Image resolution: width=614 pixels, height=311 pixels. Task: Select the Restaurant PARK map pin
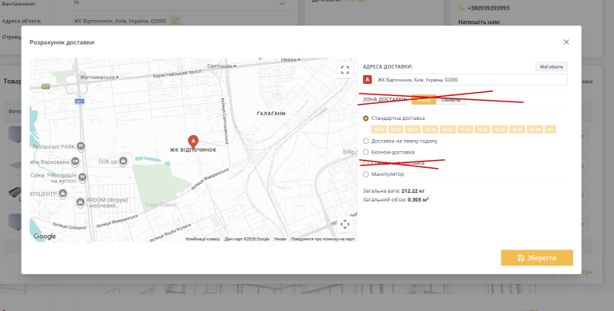tap(81, 146)
